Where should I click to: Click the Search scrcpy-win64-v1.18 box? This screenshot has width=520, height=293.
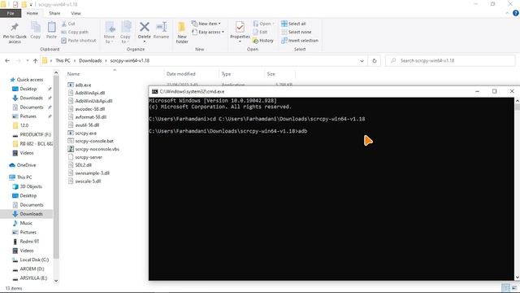coord(450,60)
